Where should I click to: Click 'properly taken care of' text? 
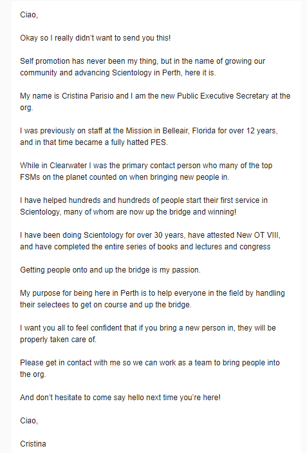tap(58, 340)
